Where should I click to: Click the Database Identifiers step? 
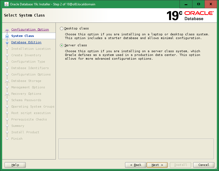coord(30,68)
